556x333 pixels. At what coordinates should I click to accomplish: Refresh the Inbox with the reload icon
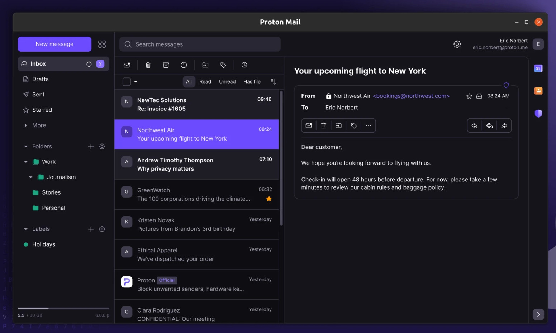[x=89, y=64]
